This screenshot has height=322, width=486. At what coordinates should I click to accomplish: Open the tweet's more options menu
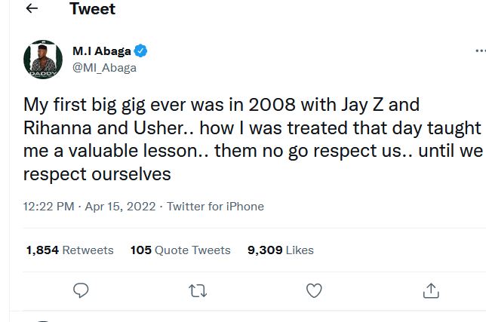[x=480, y=51]
